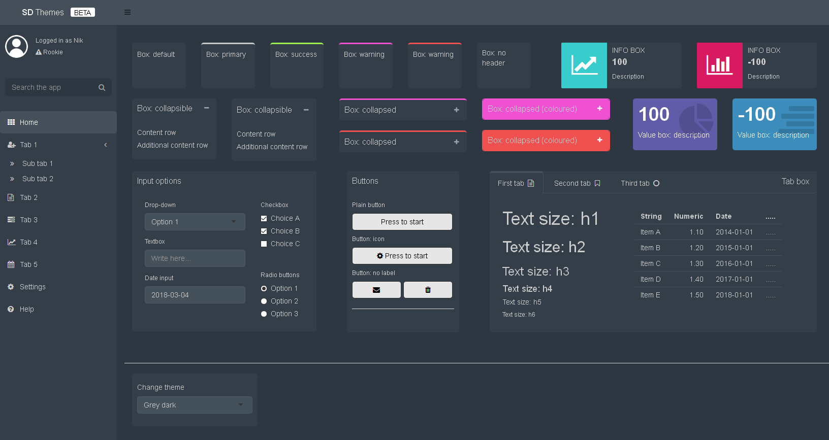Viewport: 829px width, 440px height.
Task: Enable the Choice C checkbox
Action: [x=264, y=244]
